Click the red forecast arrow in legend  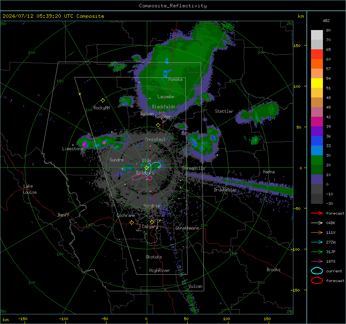coord(317,213)
